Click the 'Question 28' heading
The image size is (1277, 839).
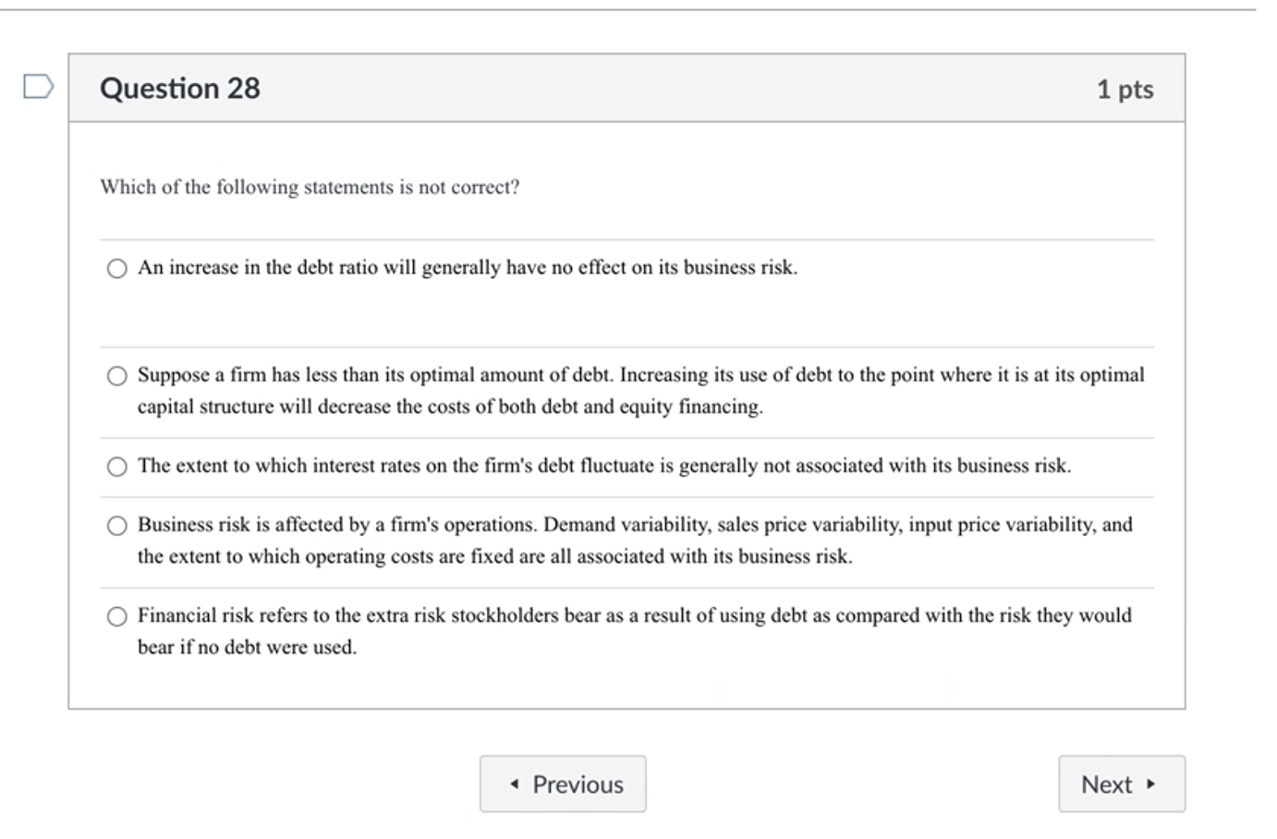tap(180, 89)
